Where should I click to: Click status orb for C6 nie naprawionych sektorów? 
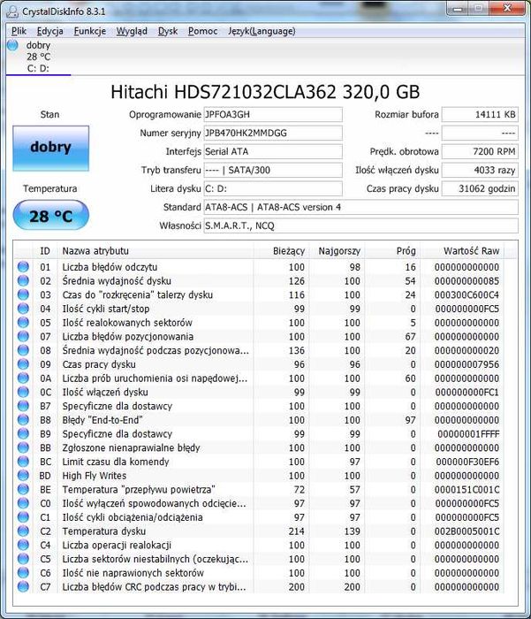pos(23,573)
